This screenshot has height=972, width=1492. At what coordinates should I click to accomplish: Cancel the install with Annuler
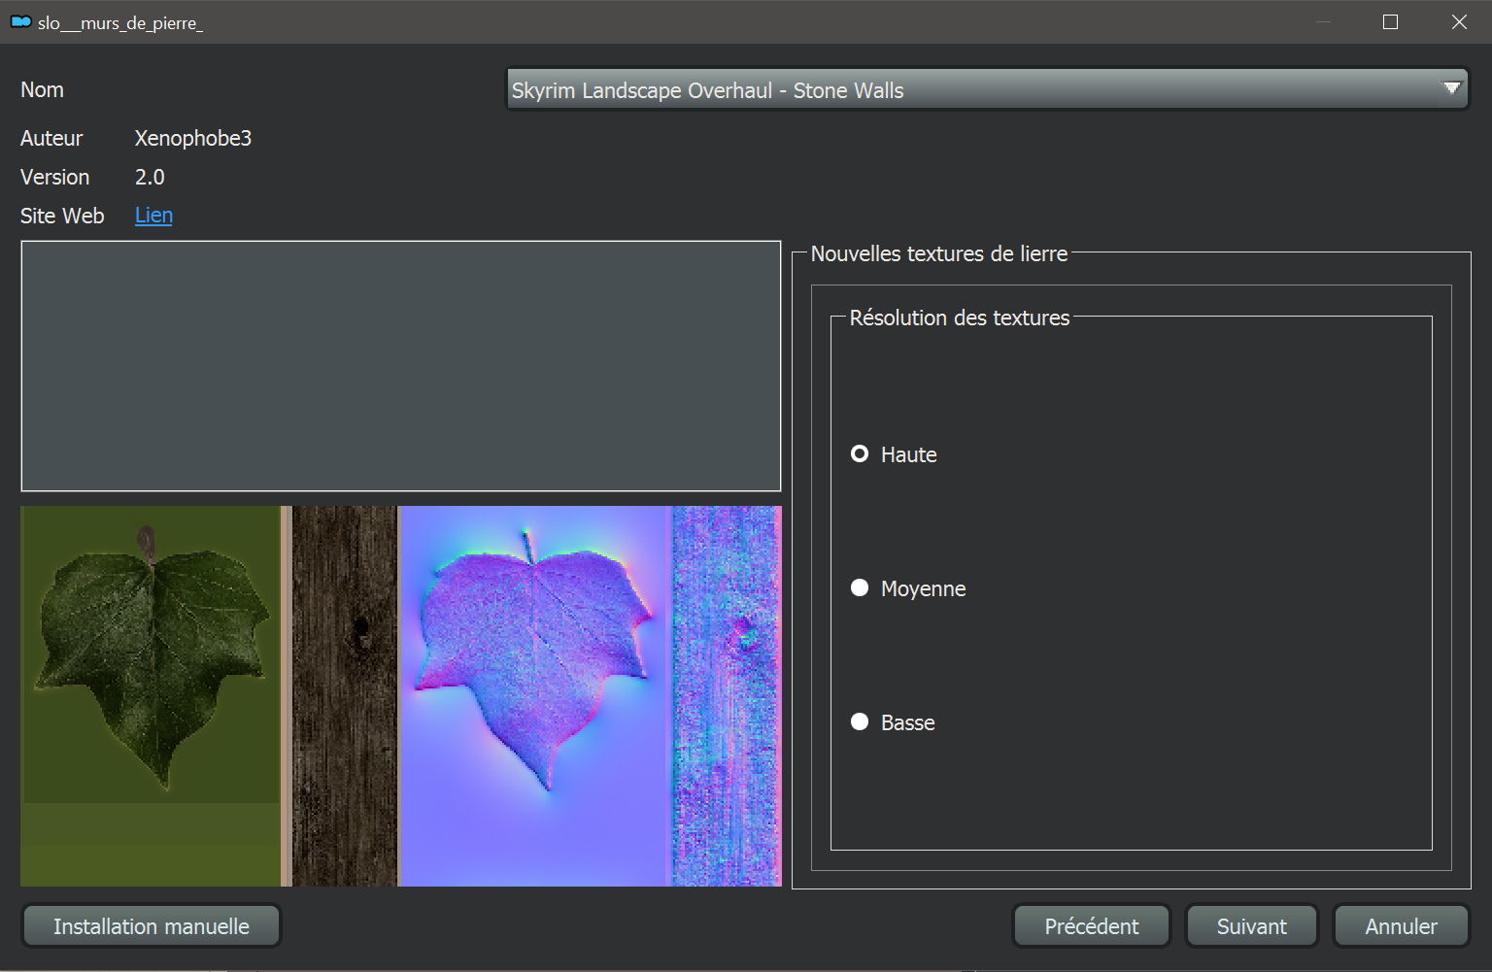[x=1402, y=926]
